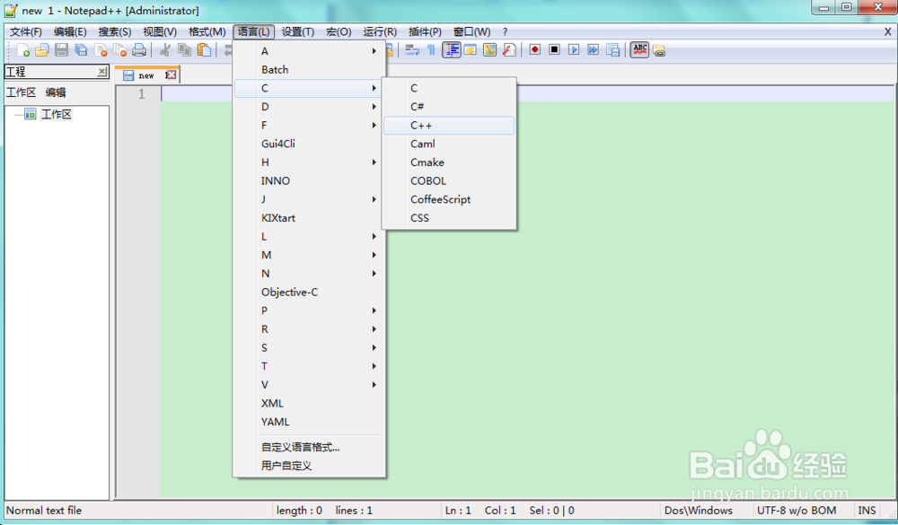Image resolution: width=898 pixels, height=525 pixels.
Task: Click the Copy toolbar icon
Action: click(x=184, y=50)
